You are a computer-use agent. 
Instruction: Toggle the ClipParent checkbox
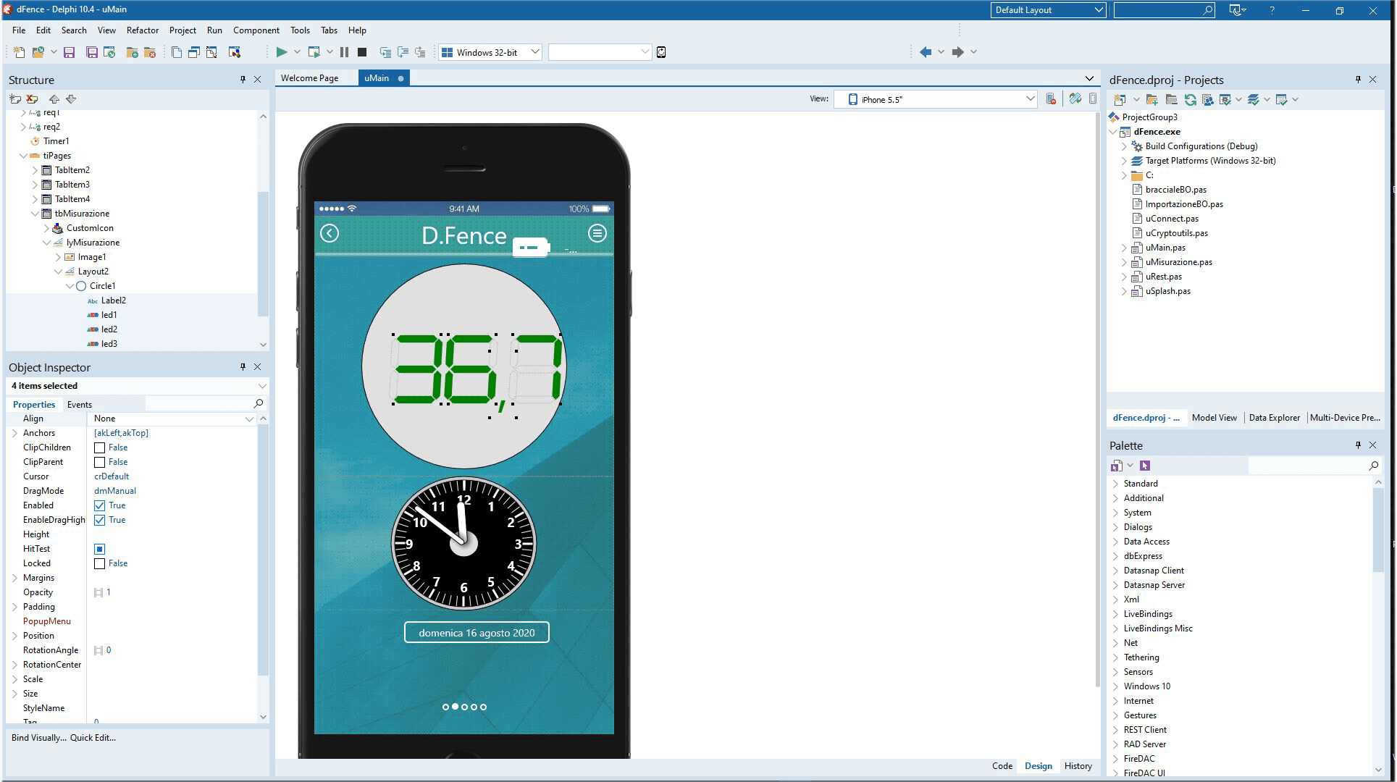tap(100, 463)
